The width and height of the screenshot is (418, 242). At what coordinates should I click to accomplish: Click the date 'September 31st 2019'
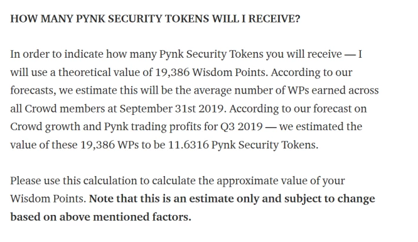[171, 109]
